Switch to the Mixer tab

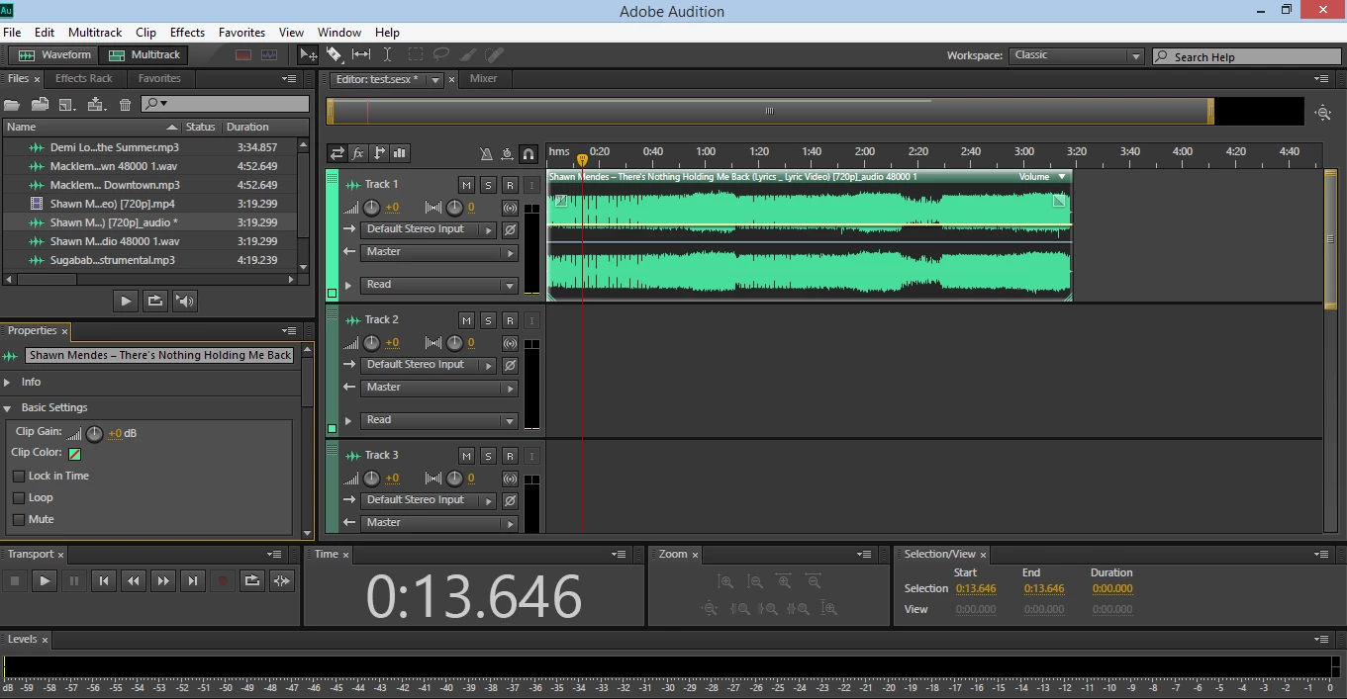pos(483,78)
